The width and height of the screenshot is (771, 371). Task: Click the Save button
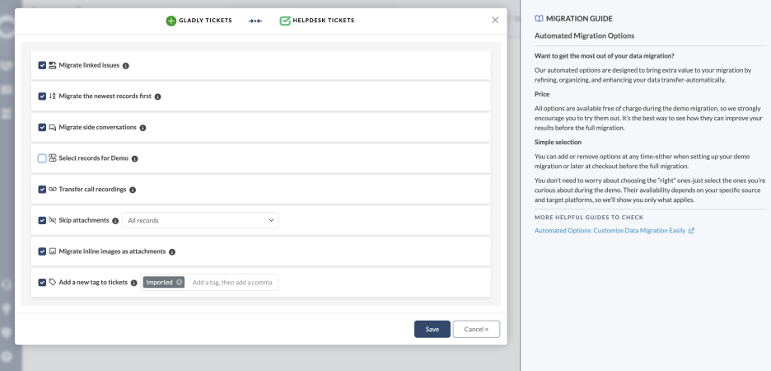pos(432,329)
